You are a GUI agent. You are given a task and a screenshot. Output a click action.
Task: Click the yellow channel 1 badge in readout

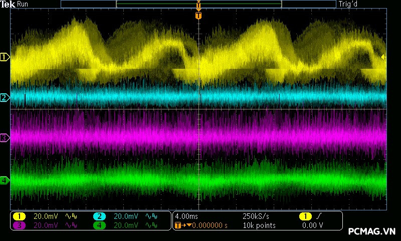tap(19, 216)
